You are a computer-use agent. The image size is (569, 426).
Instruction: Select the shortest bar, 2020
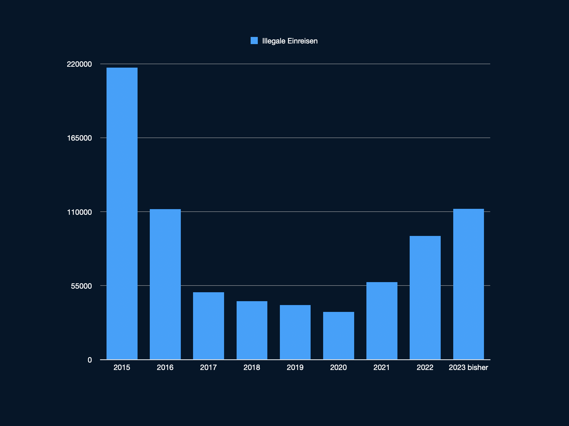[x=338, y=335]
